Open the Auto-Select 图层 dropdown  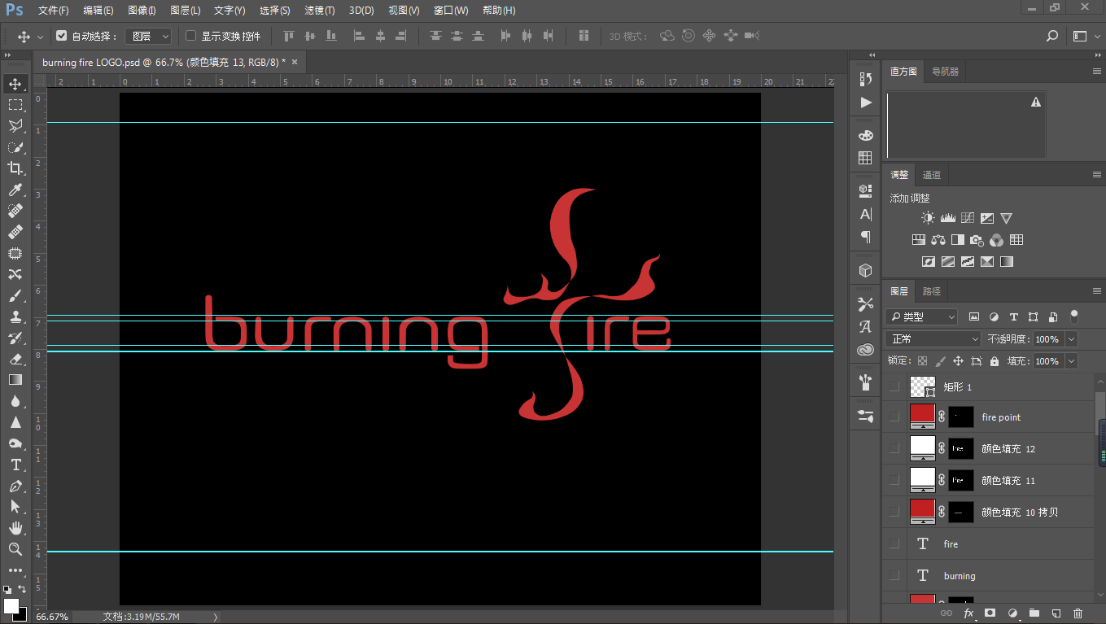(150, 36)
